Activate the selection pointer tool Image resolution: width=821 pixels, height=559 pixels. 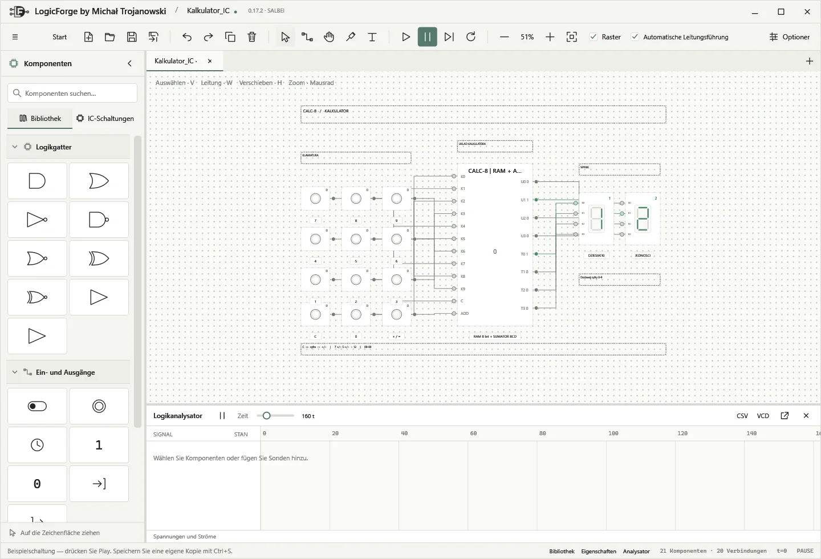click(286, 37)
